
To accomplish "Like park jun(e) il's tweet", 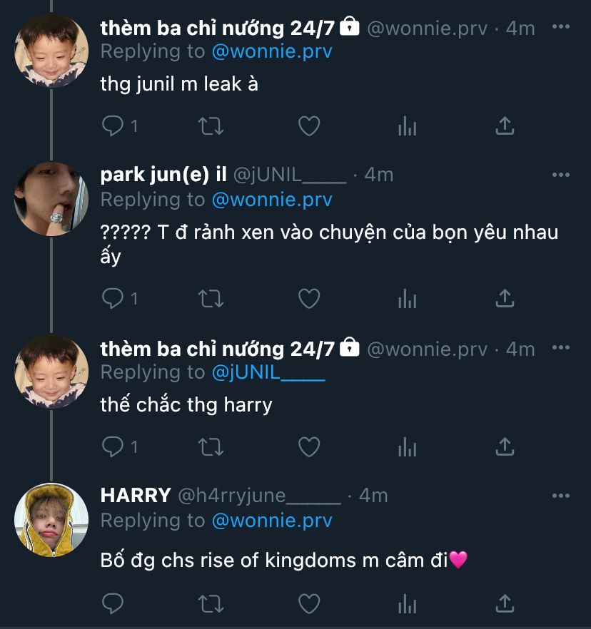I will [x=308, y=298].
